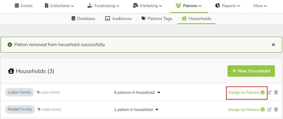The image size is (283, 119).
Task: Assign Rabbit Family to patrons
Action: pyautogui.click(x=247, y=109)
